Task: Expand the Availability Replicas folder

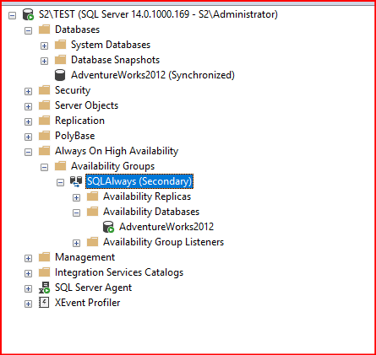Action: 76,197
